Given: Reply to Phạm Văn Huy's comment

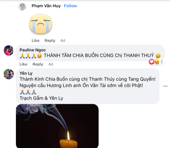Looking at the screenshot, I should click(x=50, y=41).
